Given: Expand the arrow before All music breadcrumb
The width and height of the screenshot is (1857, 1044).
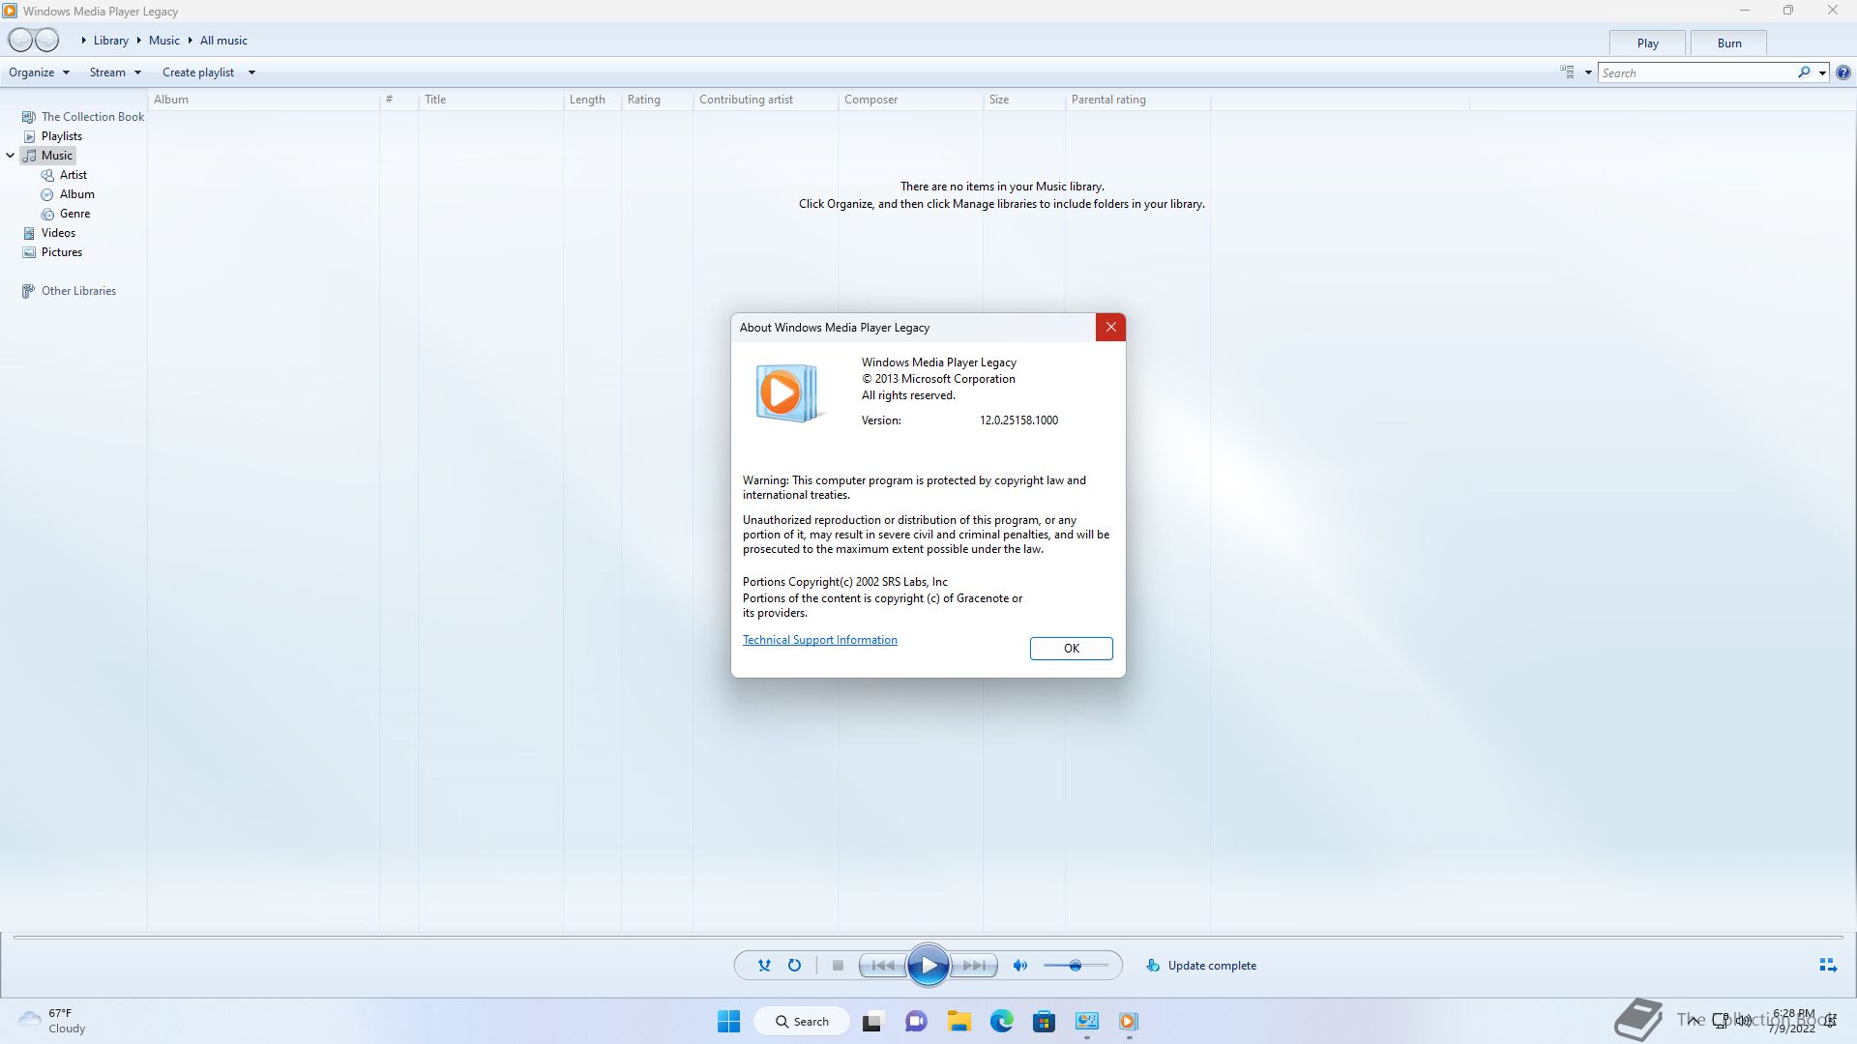Looking at the screenshot, I should click(191, 41).
